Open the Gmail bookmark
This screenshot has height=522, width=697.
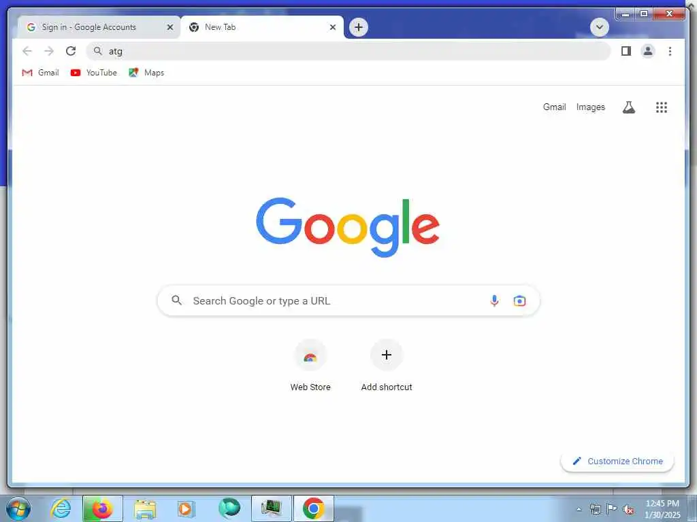(40, 72)
